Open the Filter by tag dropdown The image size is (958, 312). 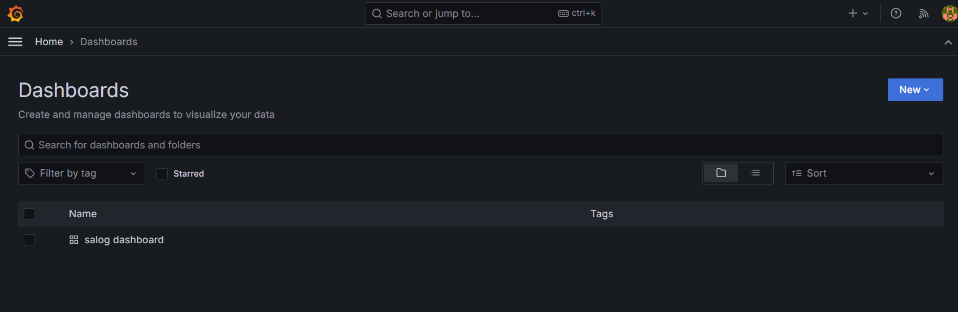click(81, 173)
